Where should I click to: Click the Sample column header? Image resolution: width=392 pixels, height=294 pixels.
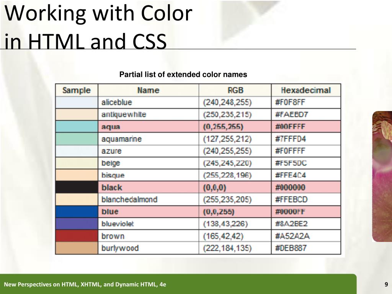coord(77,90)
